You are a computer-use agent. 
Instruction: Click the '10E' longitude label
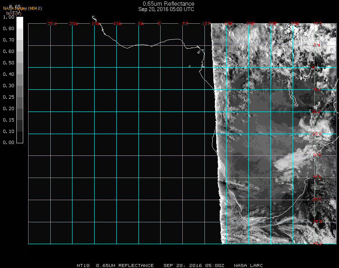coord(206,24)
